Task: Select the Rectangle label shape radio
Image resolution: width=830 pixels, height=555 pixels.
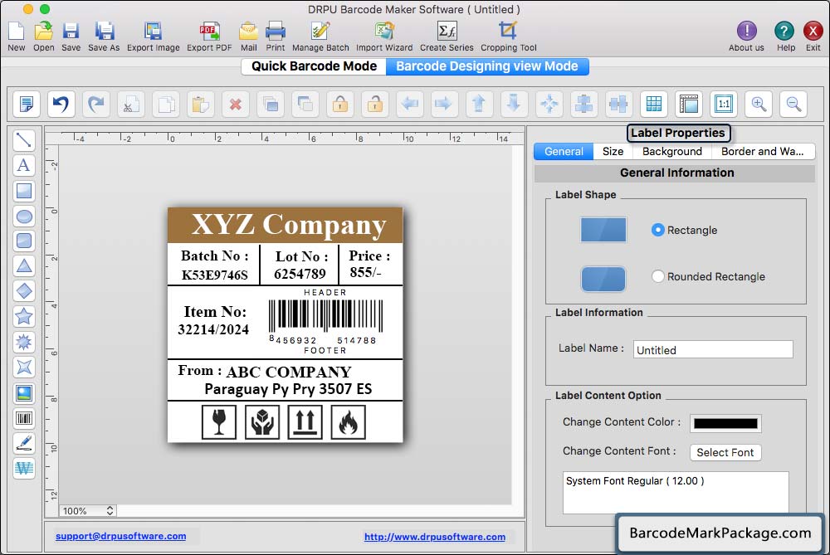Action: pos(657,230)
